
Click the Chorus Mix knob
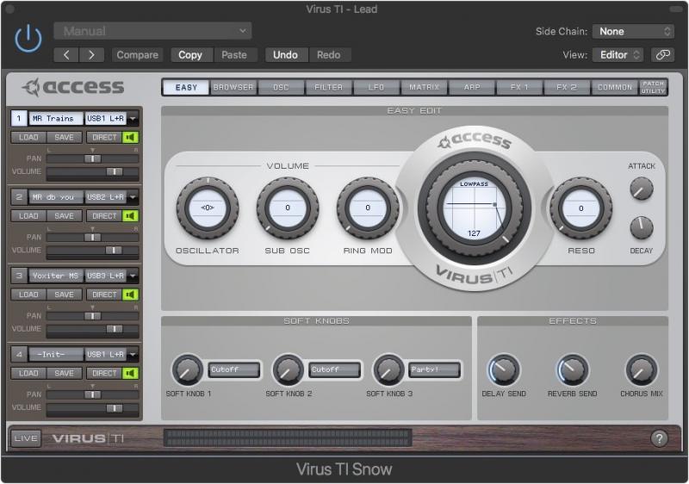click(x=641, y=370)
